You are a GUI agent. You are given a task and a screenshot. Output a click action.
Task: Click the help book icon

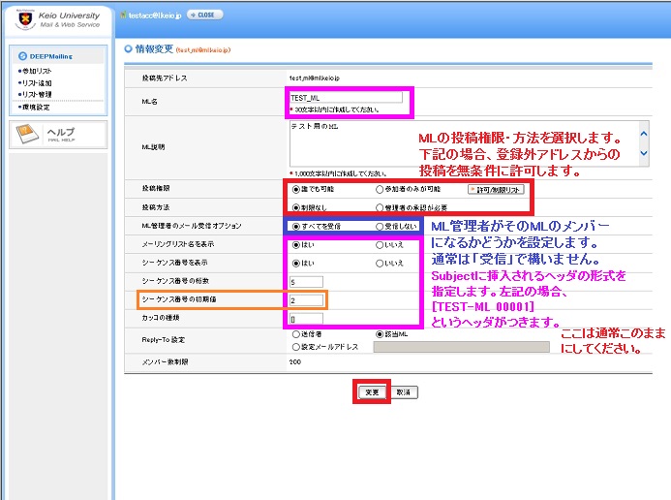click(x=29, y=134)
